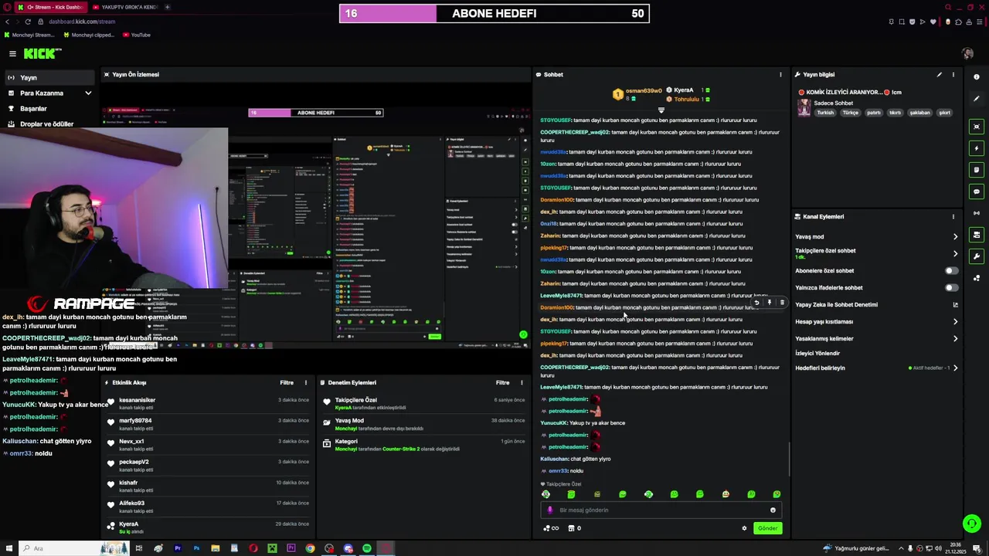The height and width of the screenshot is (556, 989).
Task: Open chat settings gear icon
Action: [744, 528]
